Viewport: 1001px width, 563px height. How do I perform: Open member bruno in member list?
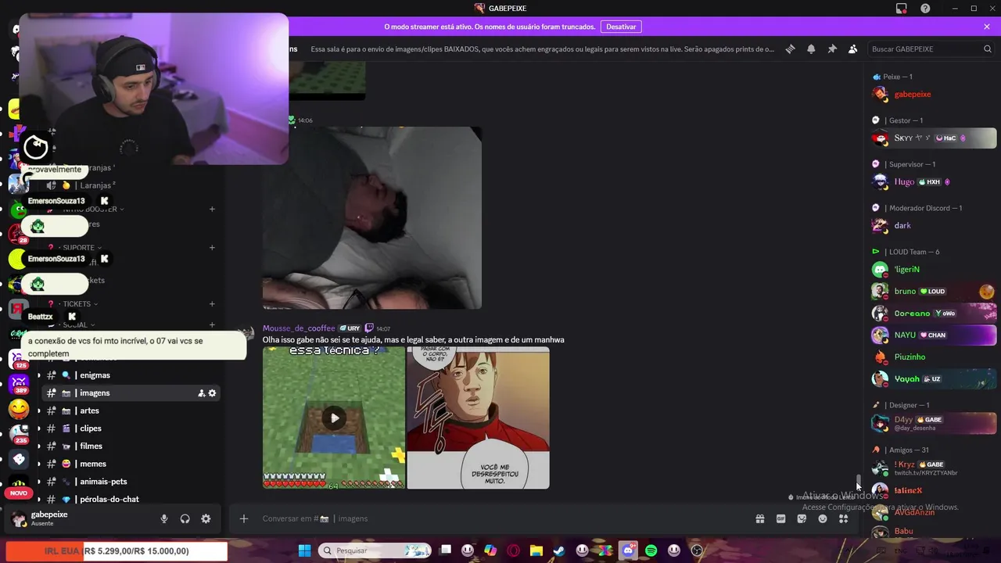934,291
